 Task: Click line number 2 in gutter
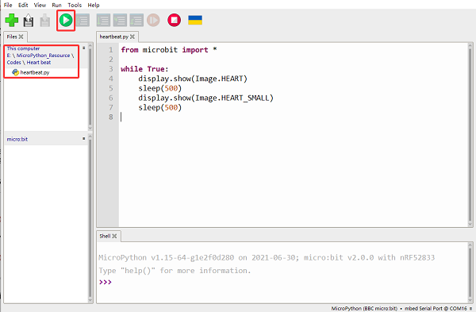pos(111,60)
